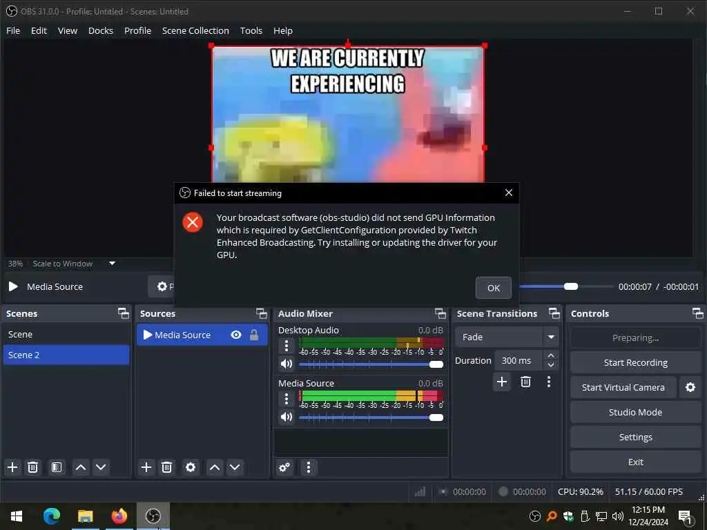
Task: Click the Duration 300 ms field
Action: coord(519,360)
